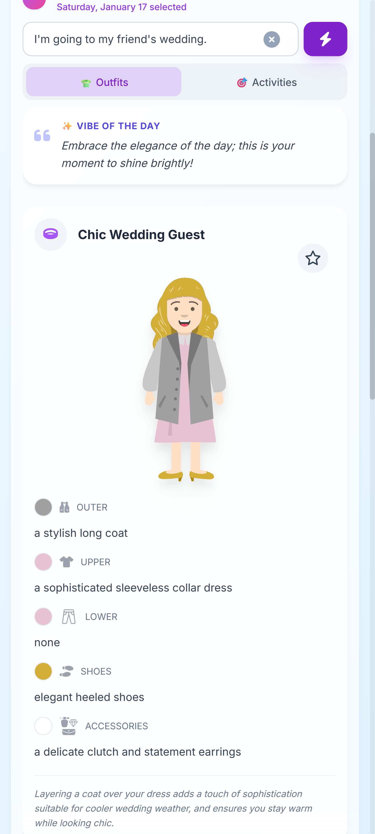
Task: Select the pink UPPER color swatch
Action: click(x=43, y=562)
